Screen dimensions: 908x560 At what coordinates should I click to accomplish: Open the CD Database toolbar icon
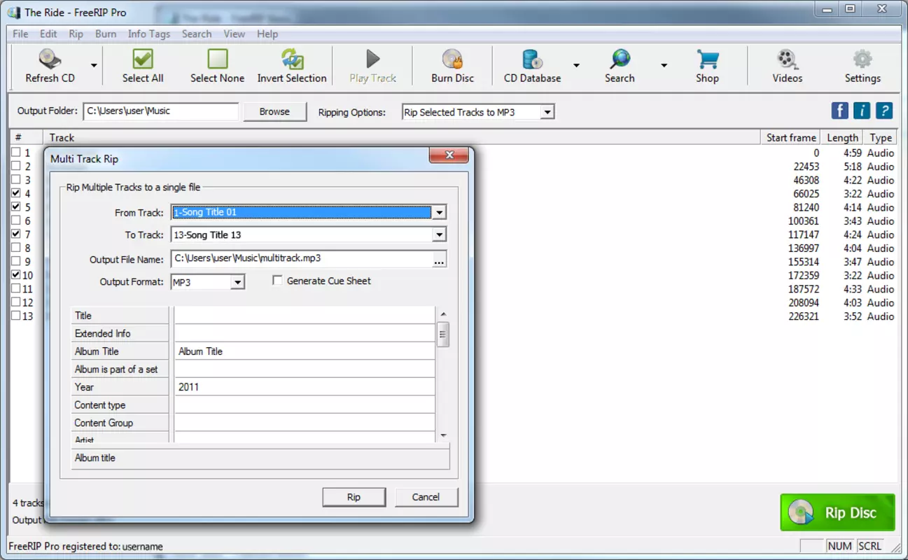pos(532,59)
